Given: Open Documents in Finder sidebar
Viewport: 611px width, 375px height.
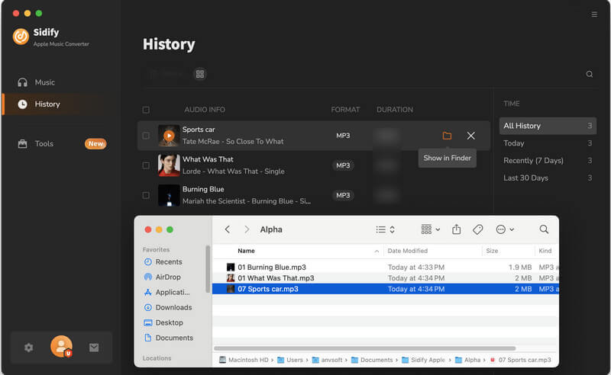Looking at the screenshot, I should (174, 338).
